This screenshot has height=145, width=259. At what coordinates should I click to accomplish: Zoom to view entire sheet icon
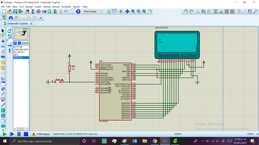point(144,12)
